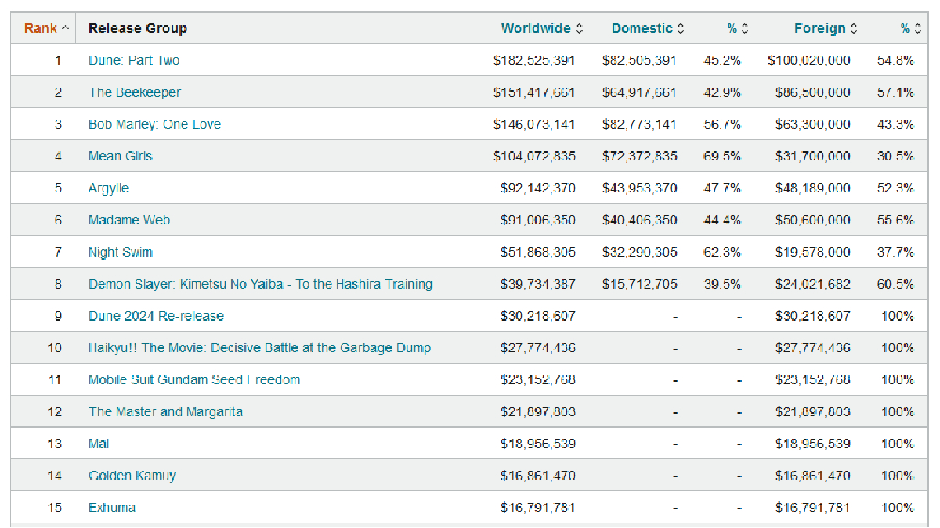
Task: Open the Exhuma movie page
Action: point(112,507)
